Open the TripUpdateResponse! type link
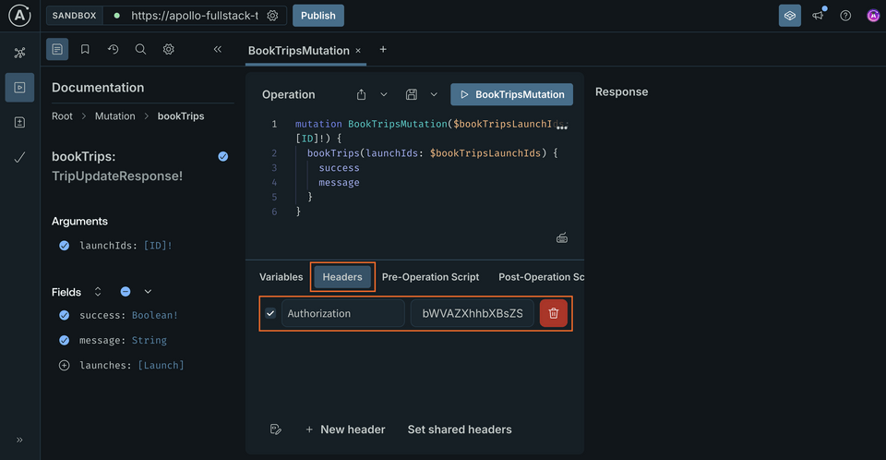The image size is (886, 460). coord(117,176)
